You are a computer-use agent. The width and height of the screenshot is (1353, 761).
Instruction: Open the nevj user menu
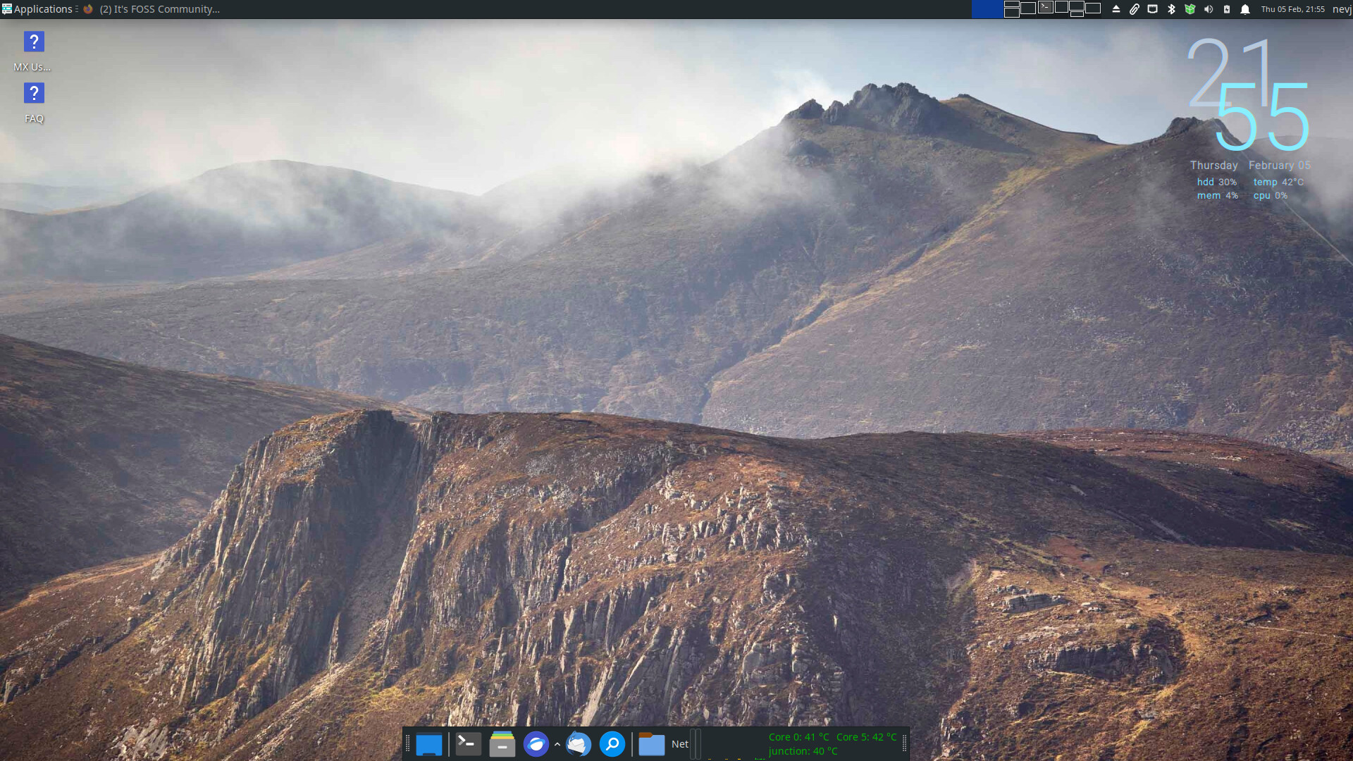1341,9
